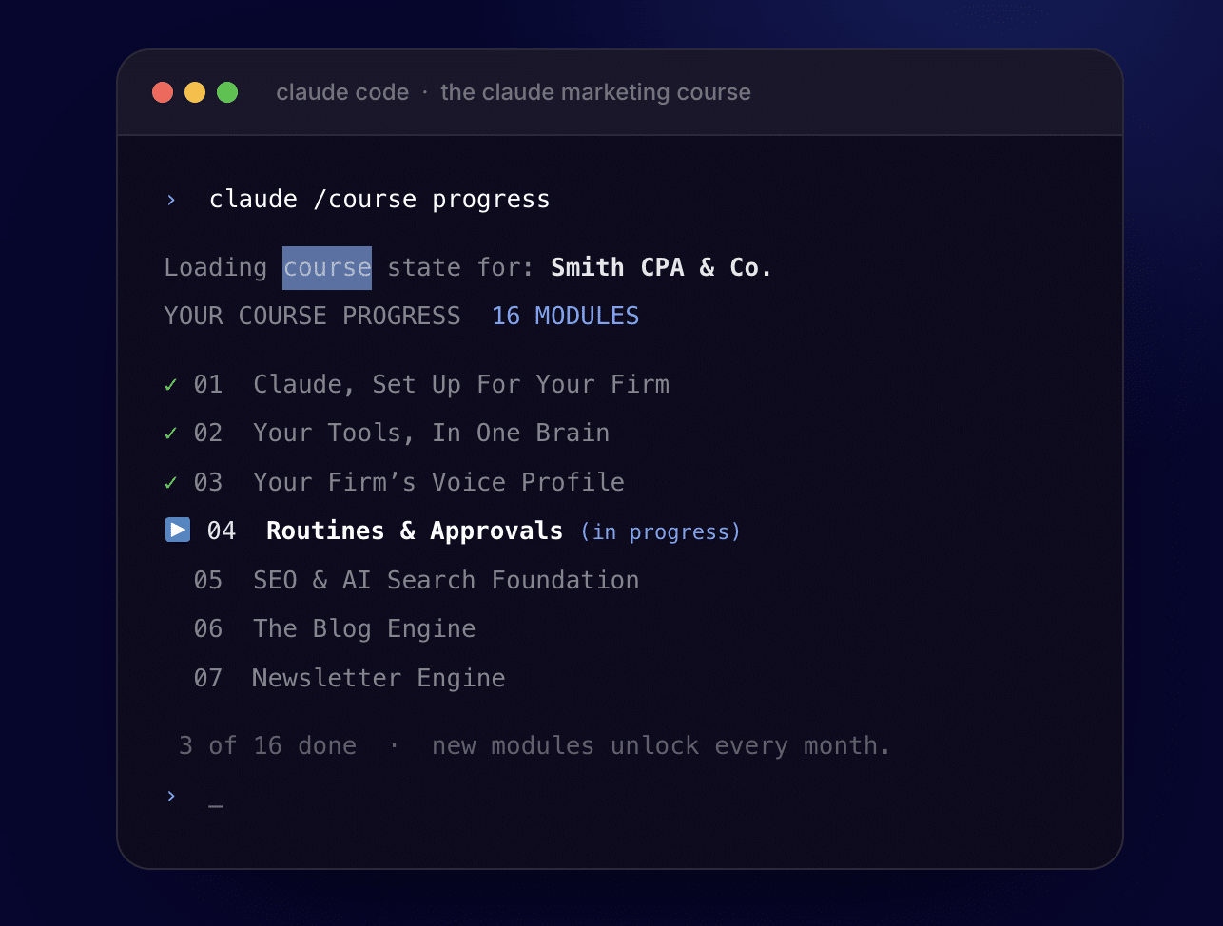Click the command text 'claude /course progress'
This screenshot has width=1223, height=926.
[x=379, y=199]
